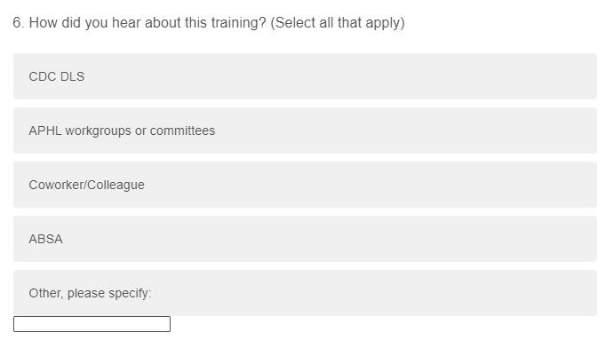Focus the specify-other input field
Viewport: 614px width, 356px height.
92,324
